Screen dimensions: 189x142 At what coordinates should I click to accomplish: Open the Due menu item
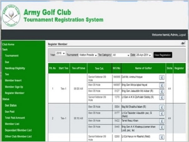(7, 62)
